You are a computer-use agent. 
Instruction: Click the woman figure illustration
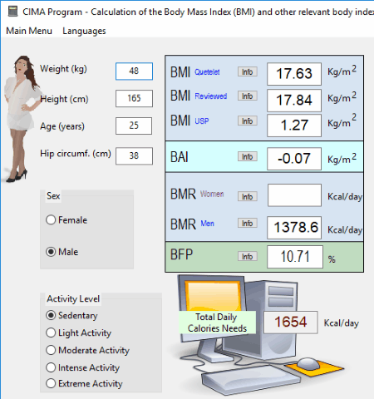pyautogui.click(x=22, y=119)
